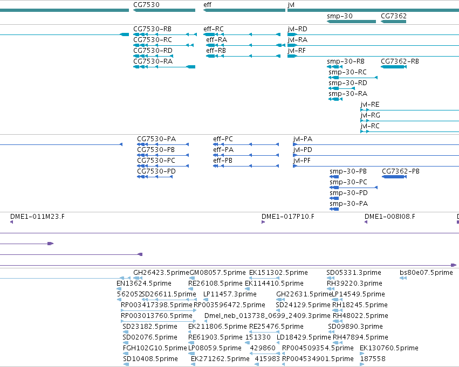
Task: Open protein jvl-PD
Action: 376,155
